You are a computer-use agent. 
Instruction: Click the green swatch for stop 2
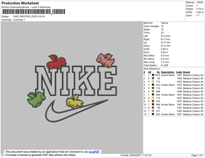point(153,78)
